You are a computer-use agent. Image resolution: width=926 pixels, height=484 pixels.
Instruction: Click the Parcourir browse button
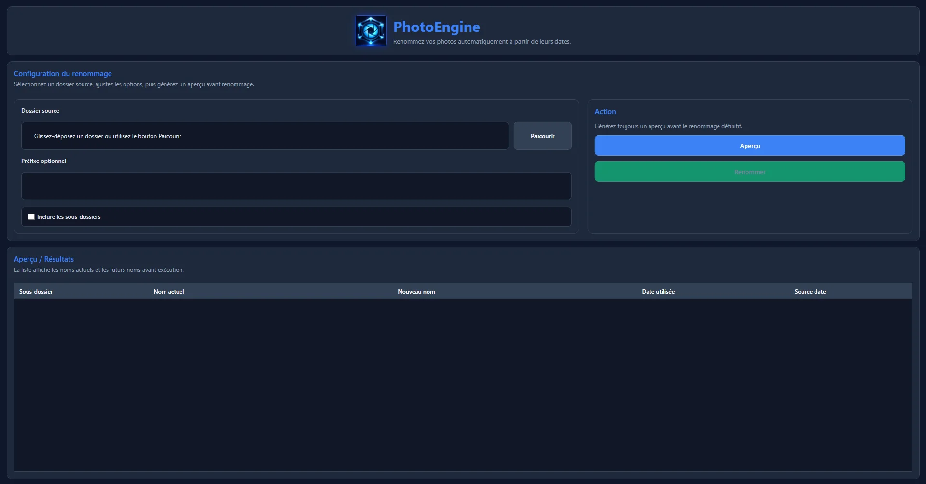point(542,136)
